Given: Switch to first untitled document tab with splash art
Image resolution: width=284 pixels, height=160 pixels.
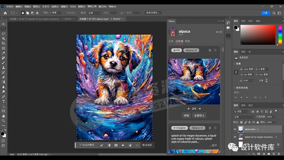Looking at the screenshot, I should [x=42, y=19].
